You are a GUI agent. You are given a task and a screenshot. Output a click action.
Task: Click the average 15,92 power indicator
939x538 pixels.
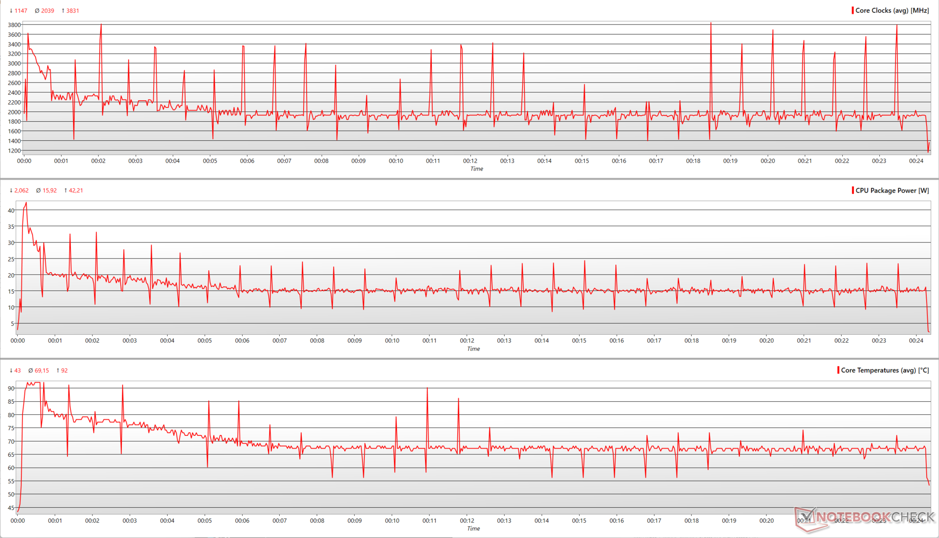pyautogui.click(x=46, y=190)
